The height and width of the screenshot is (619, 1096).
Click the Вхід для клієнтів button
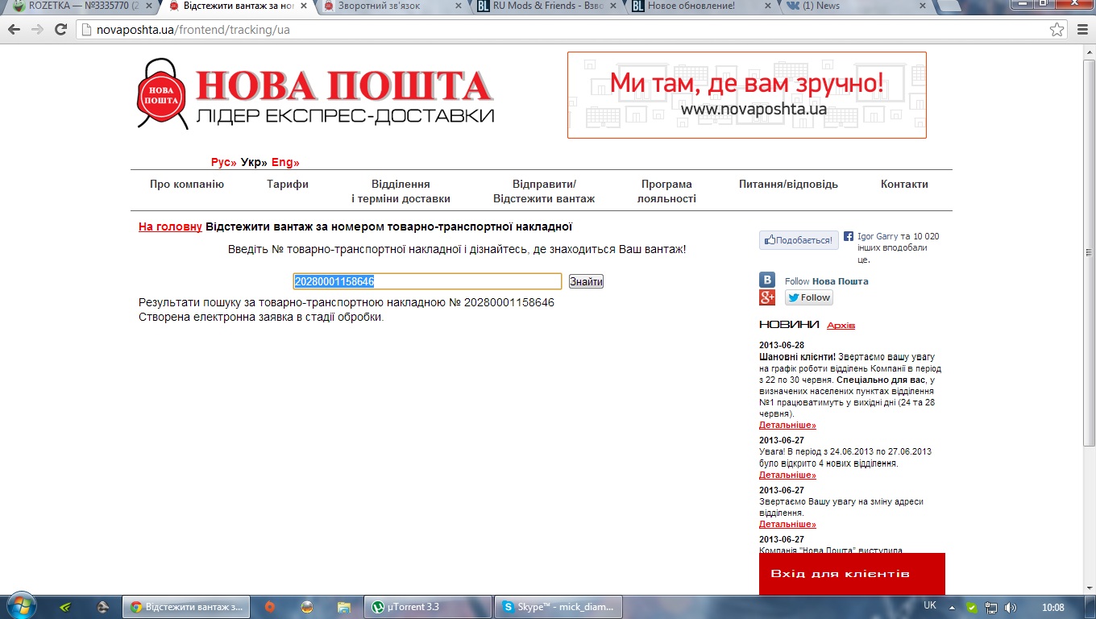(852, 574)
